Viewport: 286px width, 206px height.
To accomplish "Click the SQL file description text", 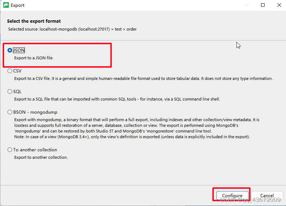I will [117, 99].
